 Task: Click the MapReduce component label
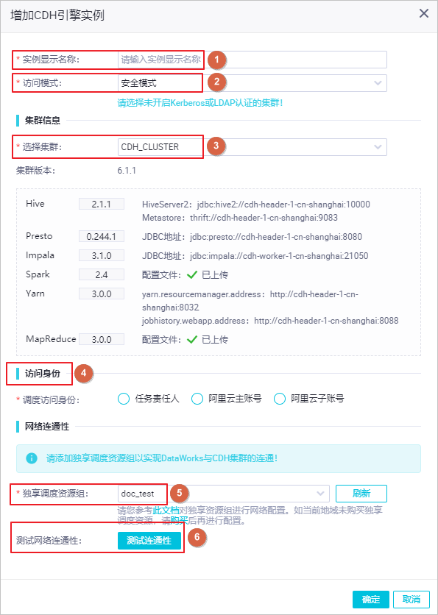51,339
